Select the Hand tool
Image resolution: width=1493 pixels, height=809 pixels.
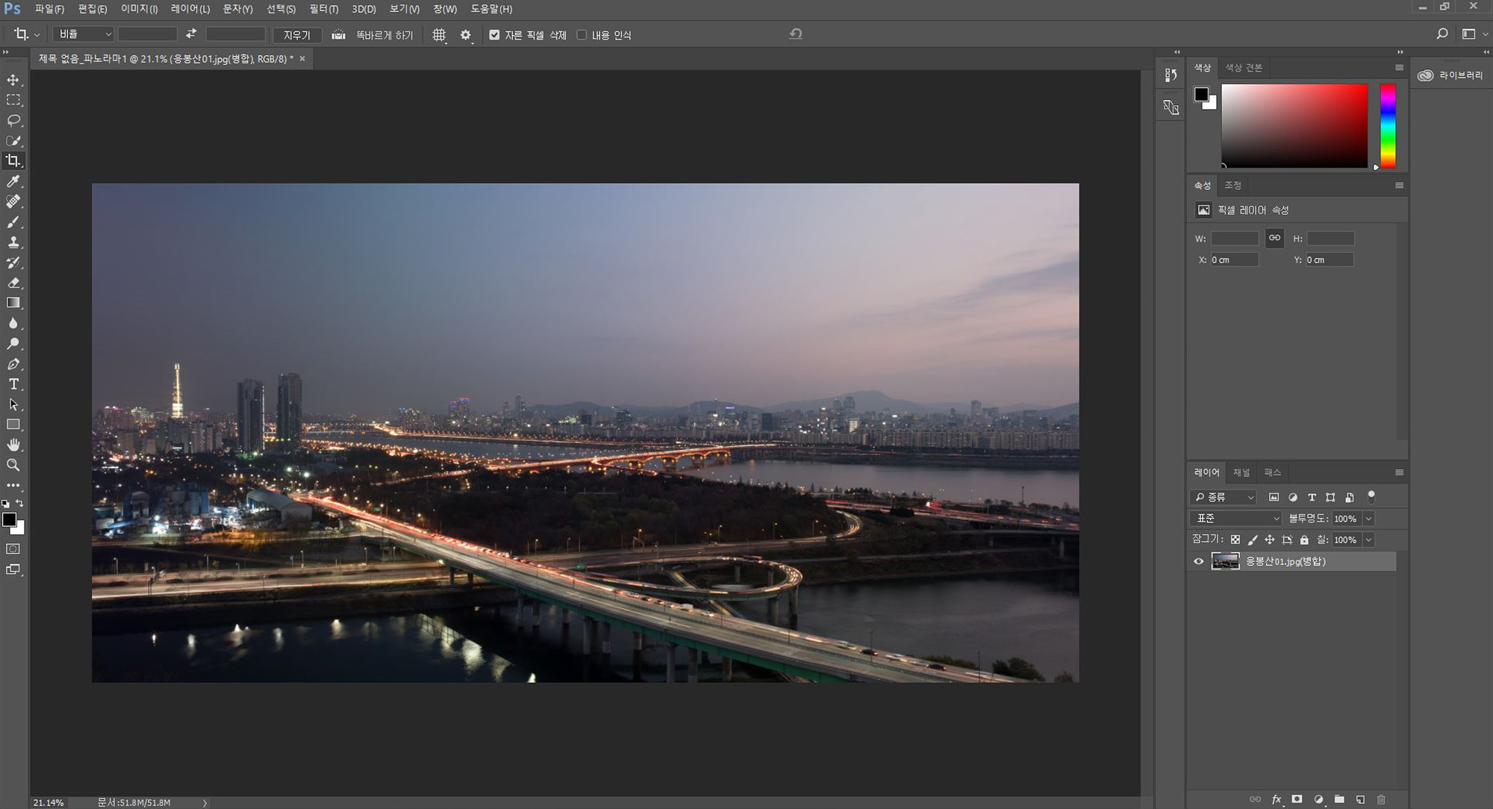(13, 445)
